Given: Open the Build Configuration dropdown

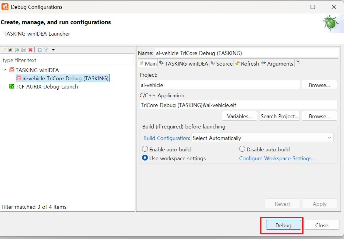Looking at the screenshot, I should point(262,138).
